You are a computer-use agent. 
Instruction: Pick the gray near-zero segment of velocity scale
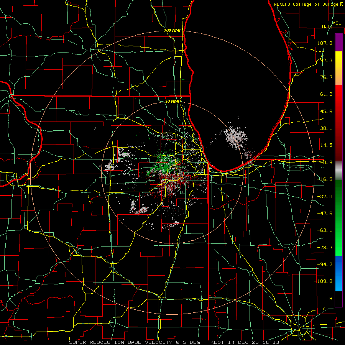(x=338, y=171)
